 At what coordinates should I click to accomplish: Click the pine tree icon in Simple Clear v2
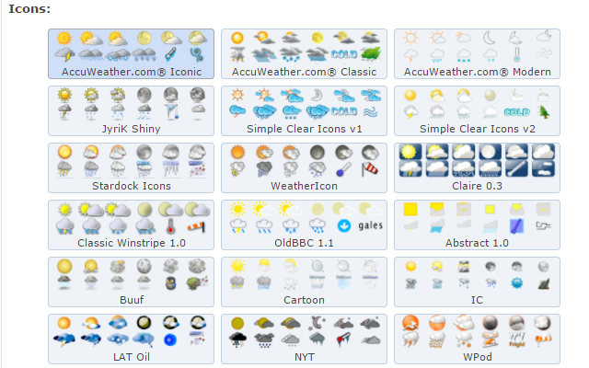coord(544,111)
